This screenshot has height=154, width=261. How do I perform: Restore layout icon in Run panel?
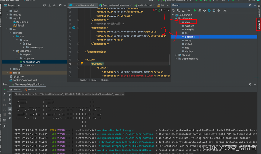4,120
